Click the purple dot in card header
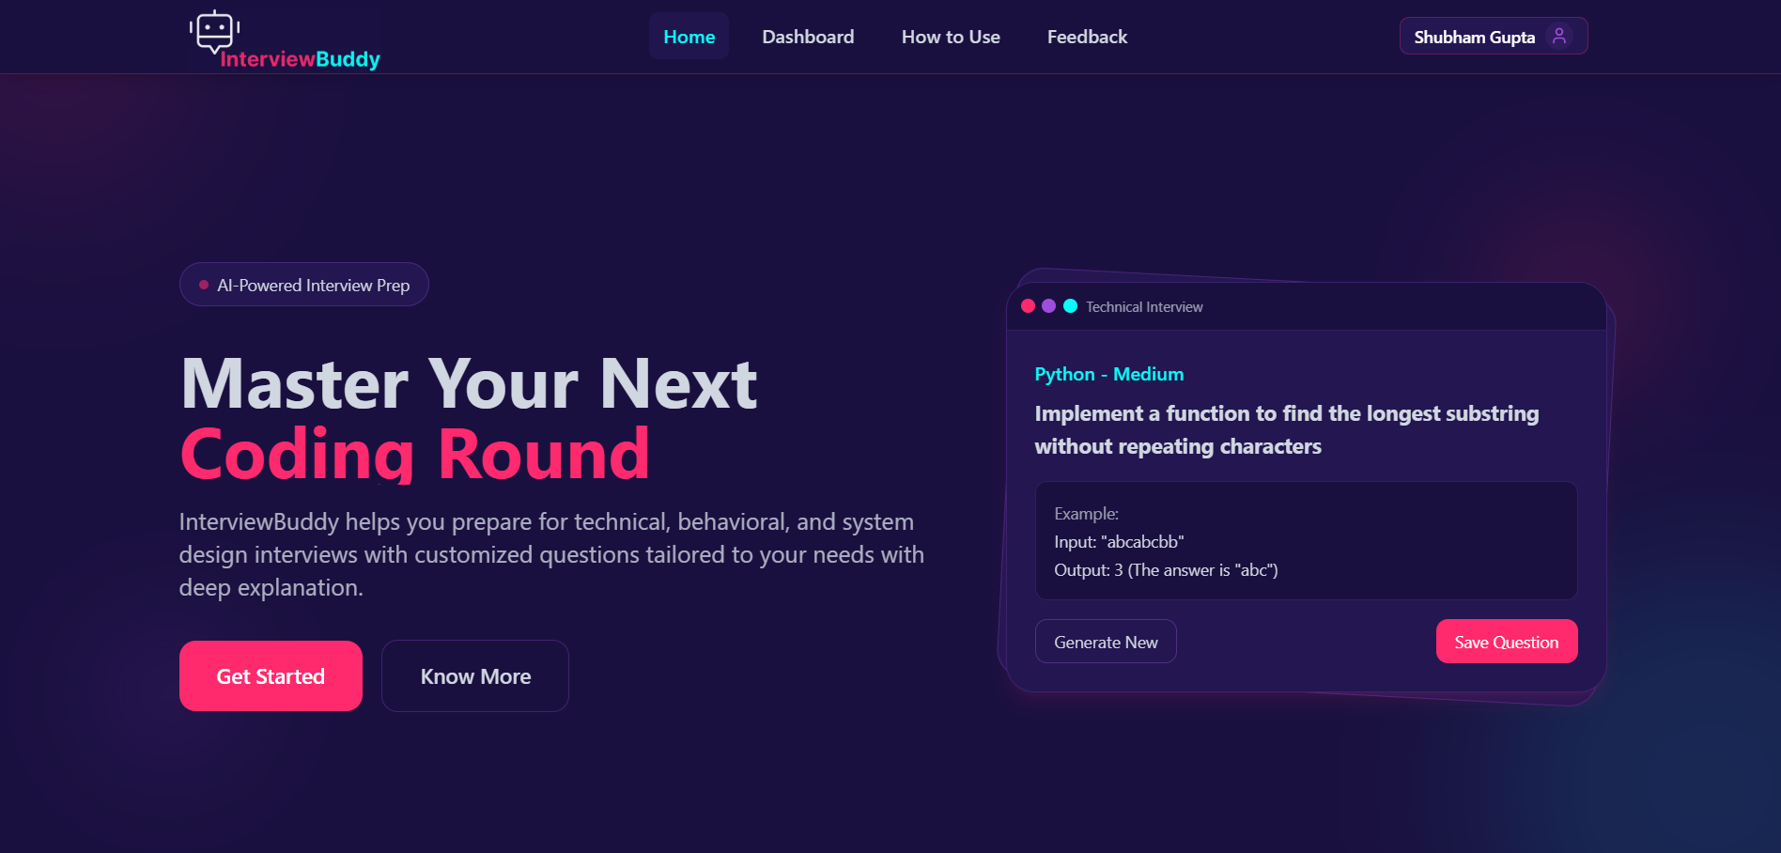 pyautogui.click(x=1048, y=306)
